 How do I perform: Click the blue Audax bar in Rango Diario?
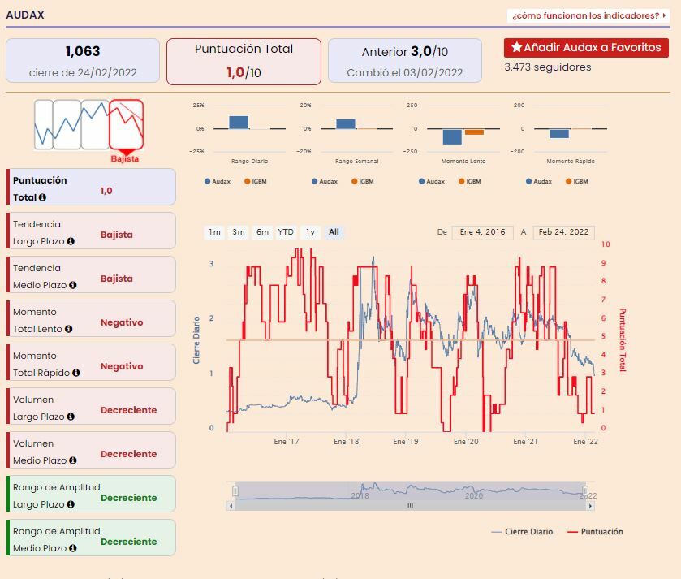pos(239,123)
